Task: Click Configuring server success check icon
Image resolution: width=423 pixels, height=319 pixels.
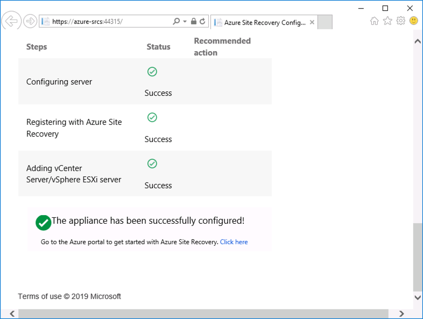Action: pyautogui.click(x=152, y=72)
